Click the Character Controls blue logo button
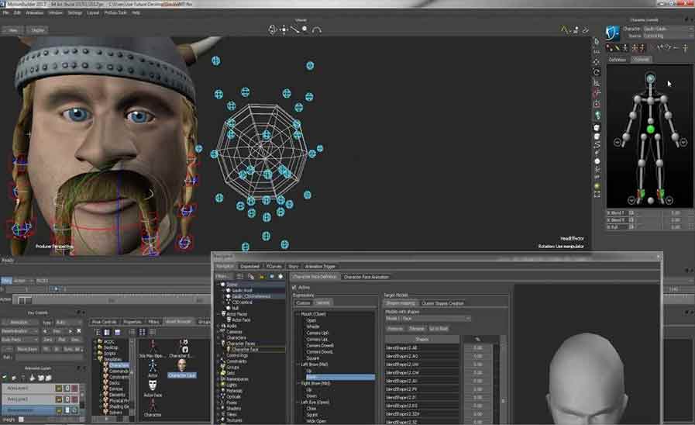Image resolution: width=695 pixels, height=425 pixels. tap(613, 33)
